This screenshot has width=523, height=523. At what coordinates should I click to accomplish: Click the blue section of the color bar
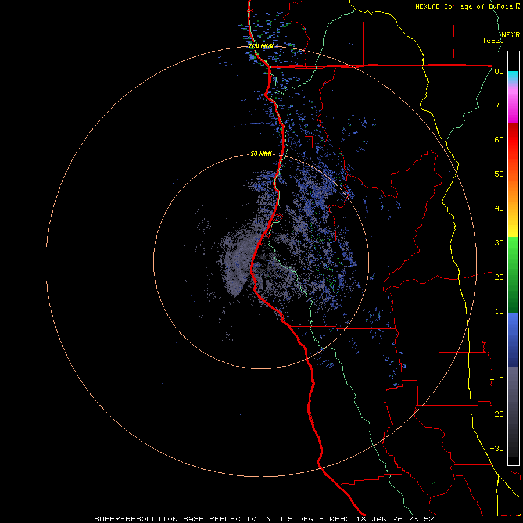513,340
